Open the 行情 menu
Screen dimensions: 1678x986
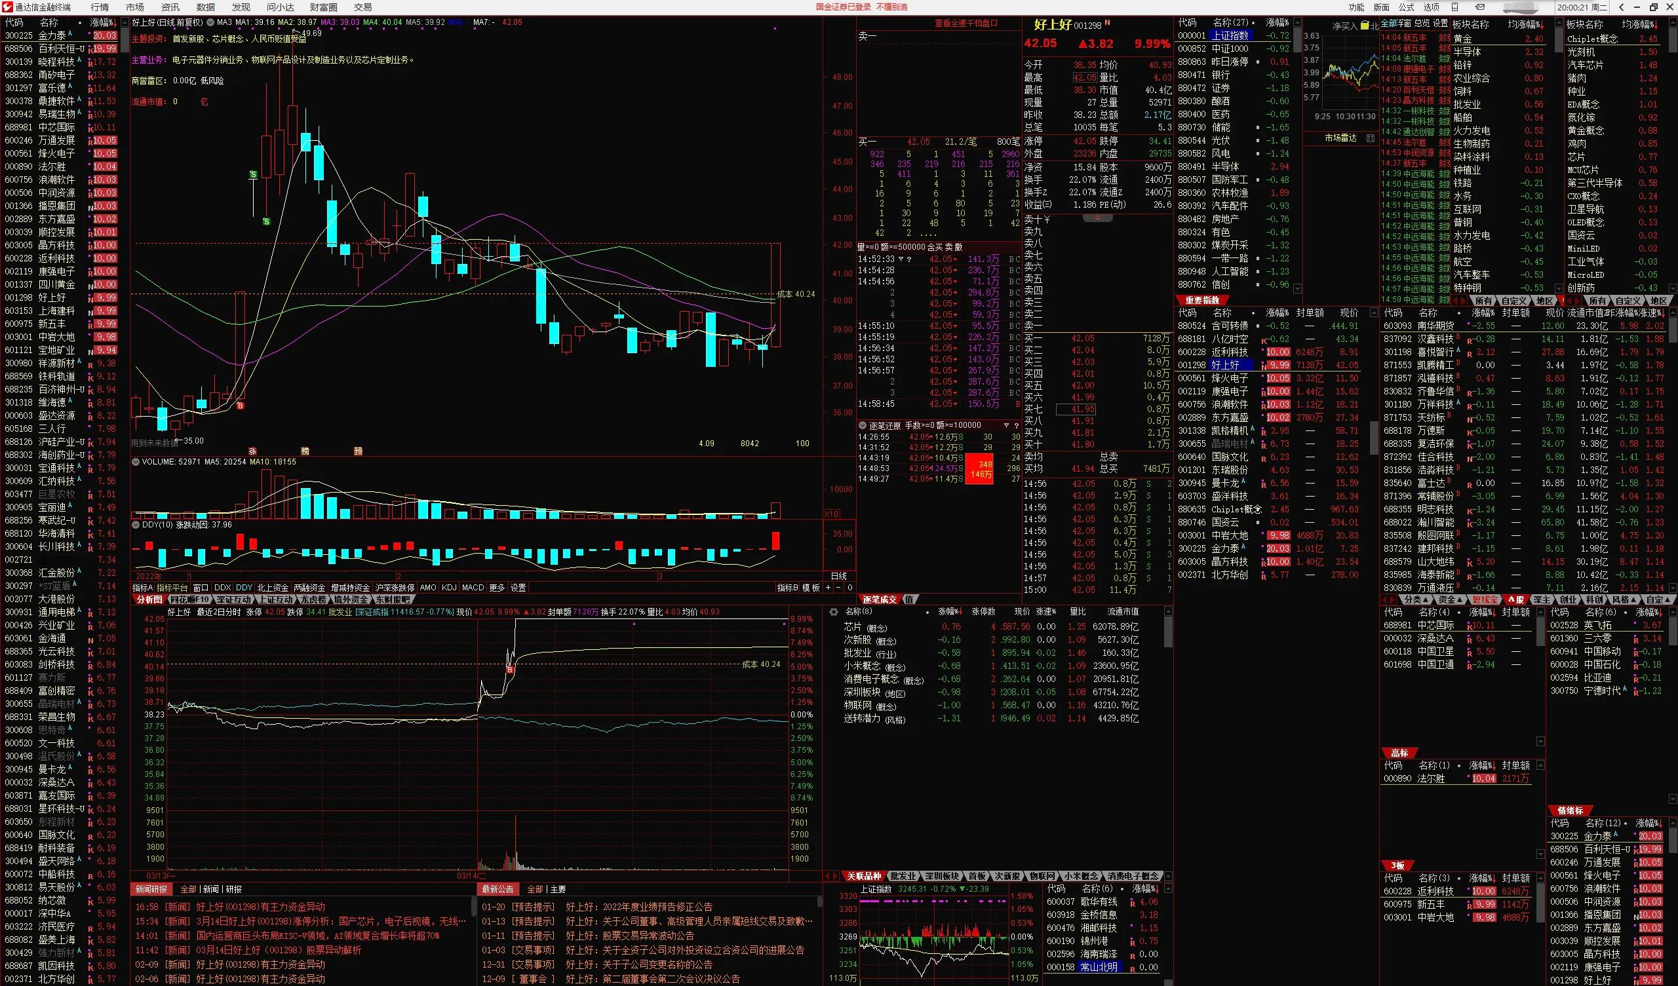coord(99,7)
